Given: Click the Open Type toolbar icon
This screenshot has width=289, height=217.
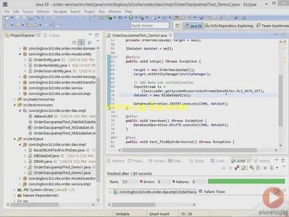Looking at the screenshot, I should click(176, 18).
